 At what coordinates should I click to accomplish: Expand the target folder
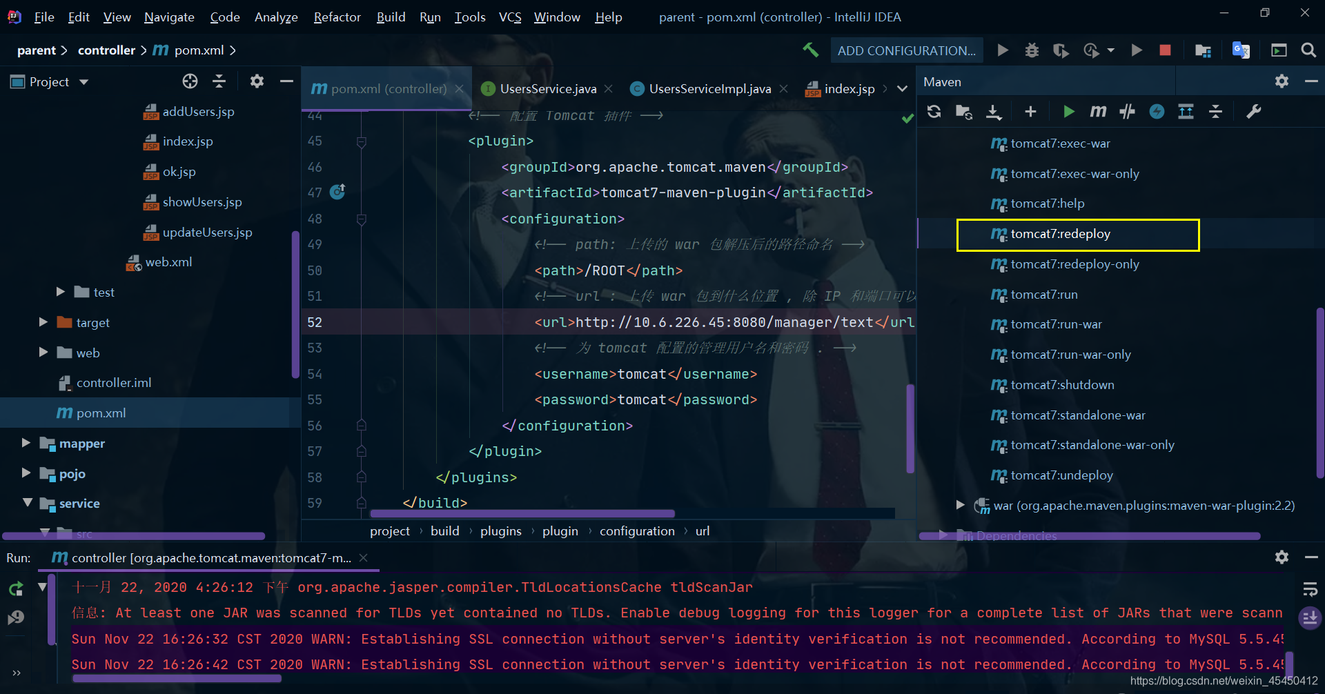pos(43,322)
